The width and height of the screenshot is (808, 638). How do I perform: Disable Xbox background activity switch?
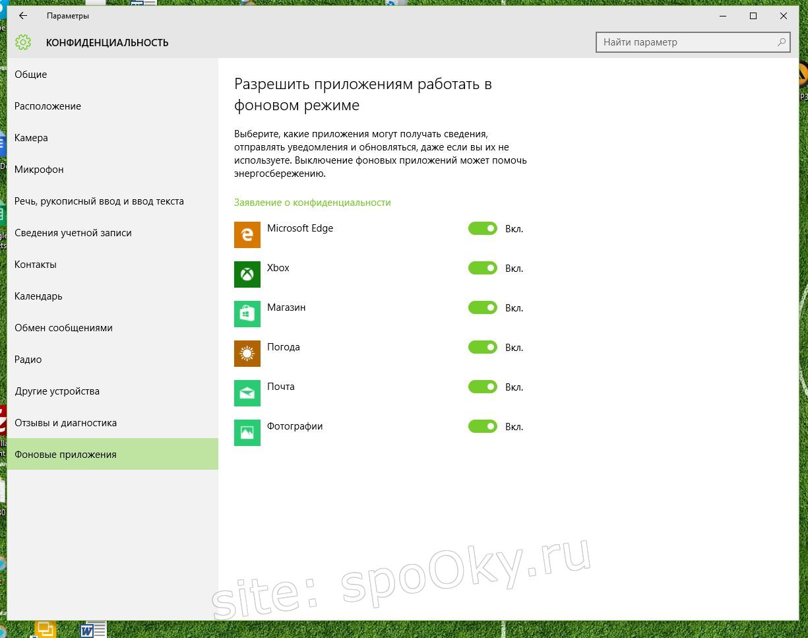[483, 268]
